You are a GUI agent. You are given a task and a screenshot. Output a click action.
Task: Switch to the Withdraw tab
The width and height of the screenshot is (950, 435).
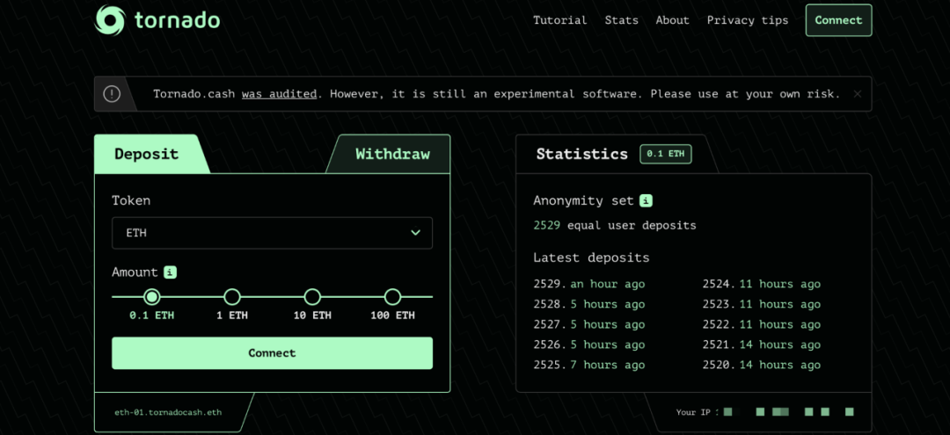coord(392,155)
